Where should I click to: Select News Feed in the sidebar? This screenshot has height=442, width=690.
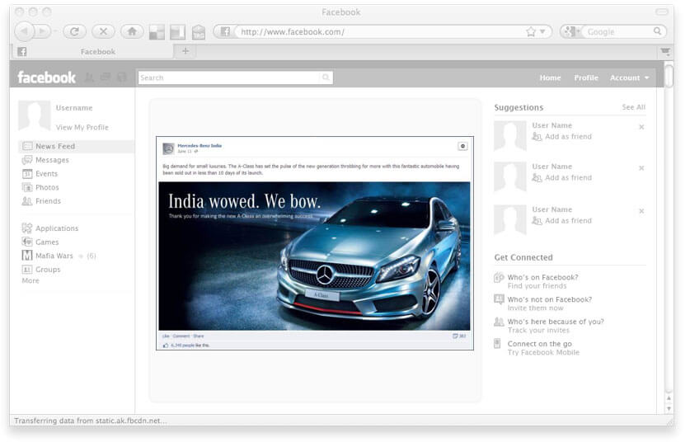pos(76,146)
